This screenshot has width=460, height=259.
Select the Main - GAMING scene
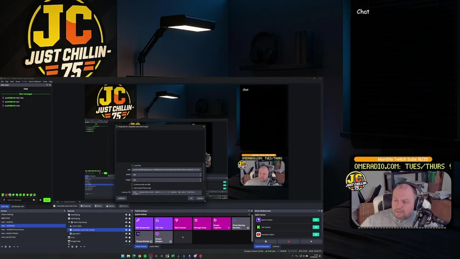(x=33, y=222)
